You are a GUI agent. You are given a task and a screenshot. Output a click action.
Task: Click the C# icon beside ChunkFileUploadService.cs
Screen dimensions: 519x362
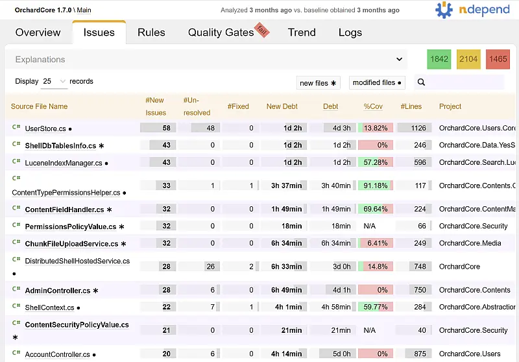16,242
